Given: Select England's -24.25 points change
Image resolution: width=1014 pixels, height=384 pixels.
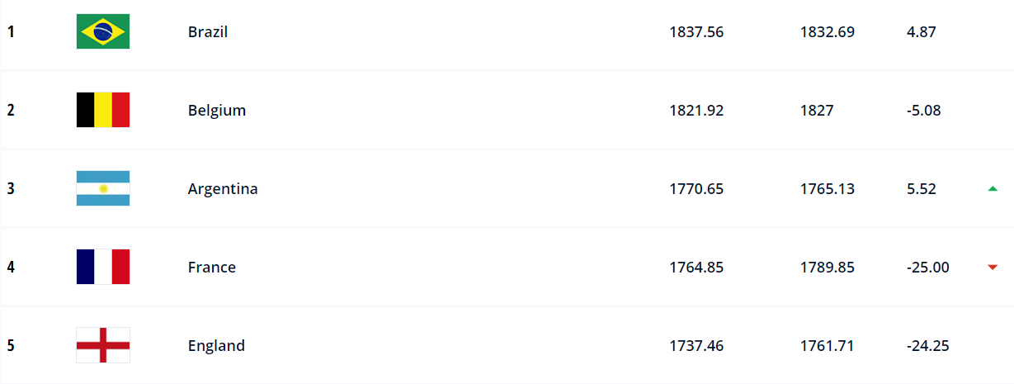Looking at the screenshot, I should tap(927, 346).
